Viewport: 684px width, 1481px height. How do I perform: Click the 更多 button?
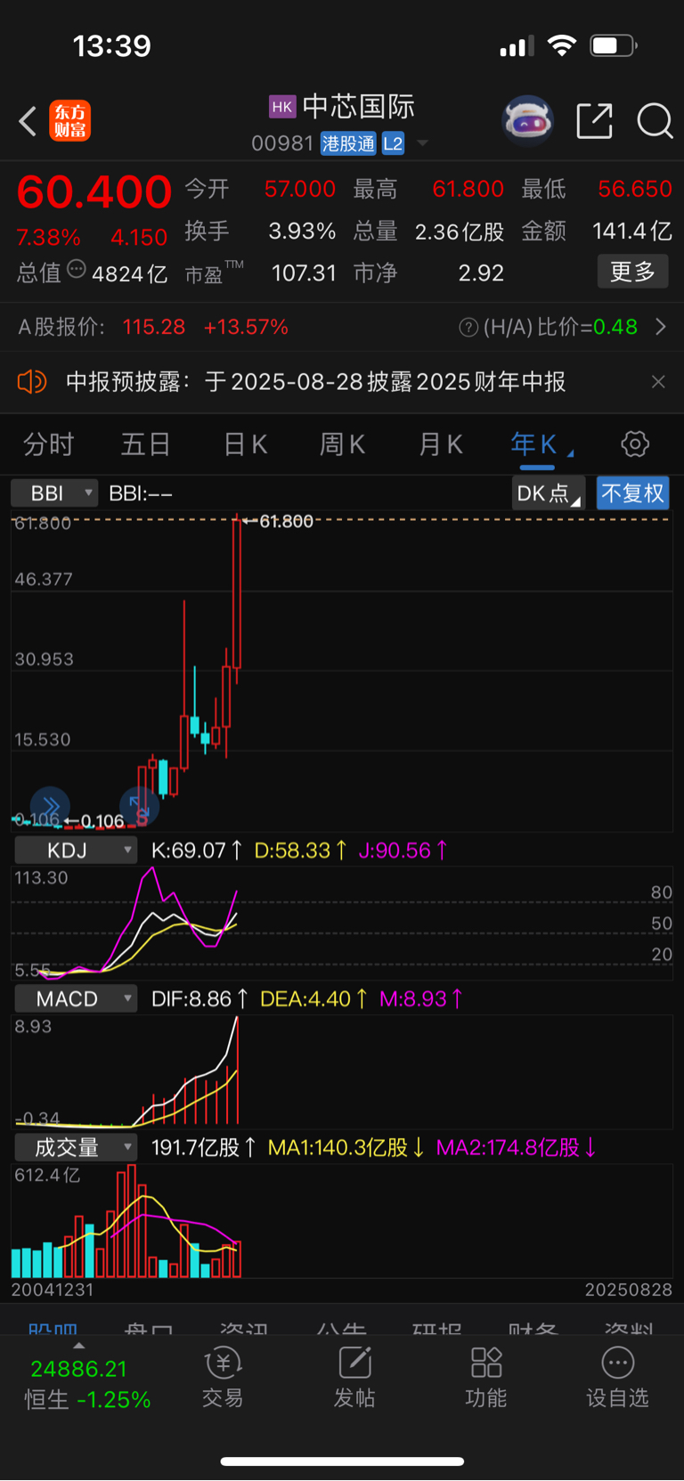(x=632, y=272)
